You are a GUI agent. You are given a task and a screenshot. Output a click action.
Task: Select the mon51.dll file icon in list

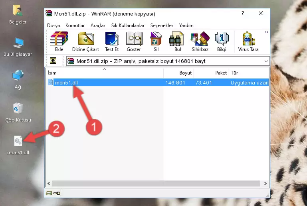(x=50, y=82)
